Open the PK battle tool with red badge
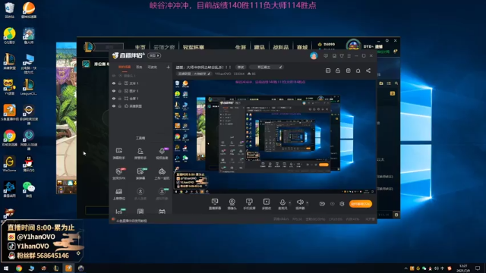Image resolution: width=486 pixels, height=273 pixels. pyautogui.click(x=118, y=174)
